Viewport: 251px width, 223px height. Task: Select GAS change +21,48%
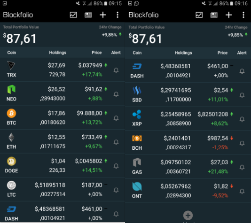(218, 171)
